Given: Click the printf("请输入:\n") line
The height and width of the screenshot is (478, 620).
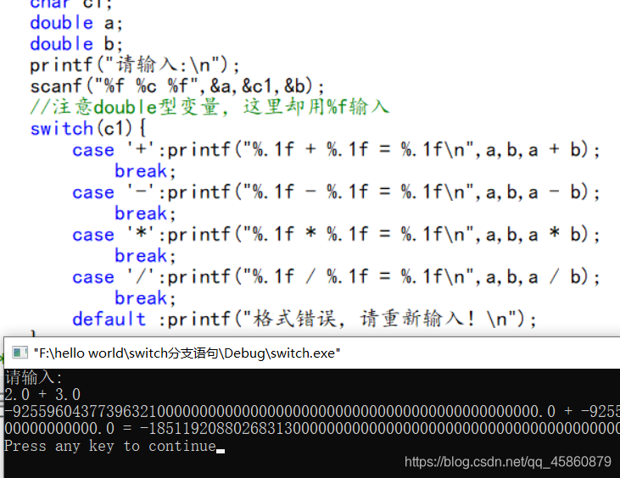Looking at the screenshot, I should coord(135,65).
